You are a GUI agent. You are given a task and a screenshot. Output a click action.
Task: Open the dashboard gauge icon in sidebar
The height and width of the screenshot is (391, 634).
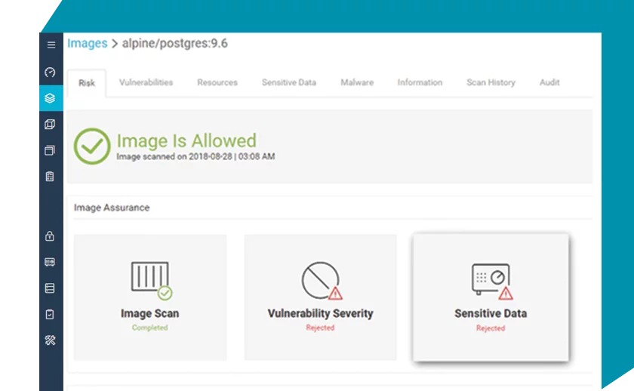(50, 72)
